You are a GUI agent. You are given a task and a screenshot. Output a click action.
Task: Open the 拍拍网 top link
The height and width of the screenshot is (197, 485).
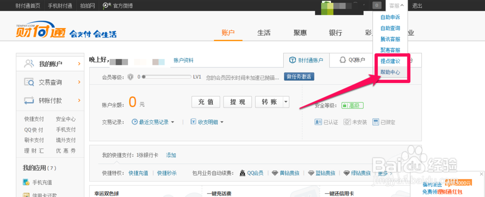tap(87, 5)
